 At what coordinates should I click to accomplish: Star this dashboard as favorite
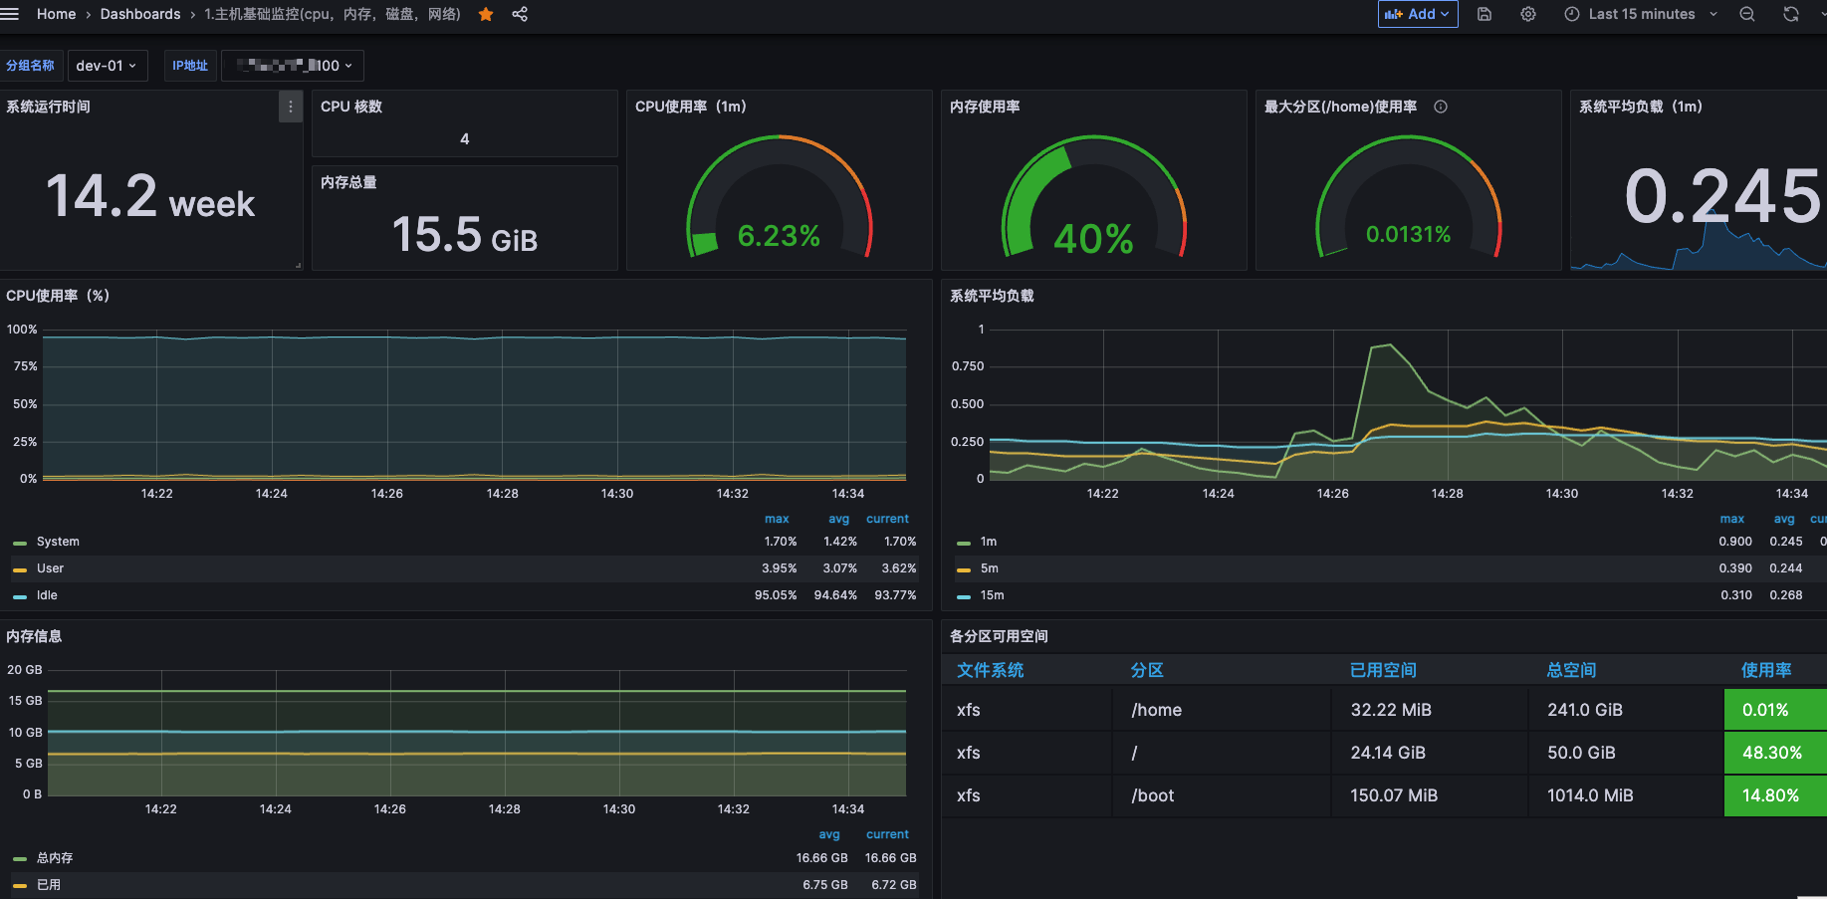click(x=486, y=14)
